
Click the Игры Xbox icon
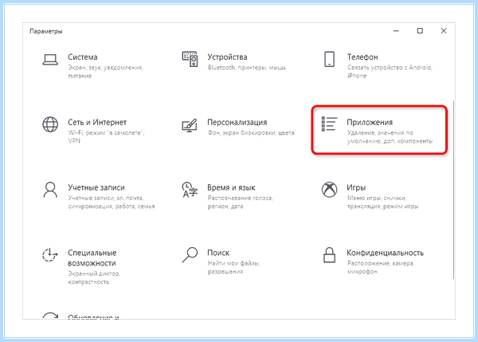click(x=329, y=190)
